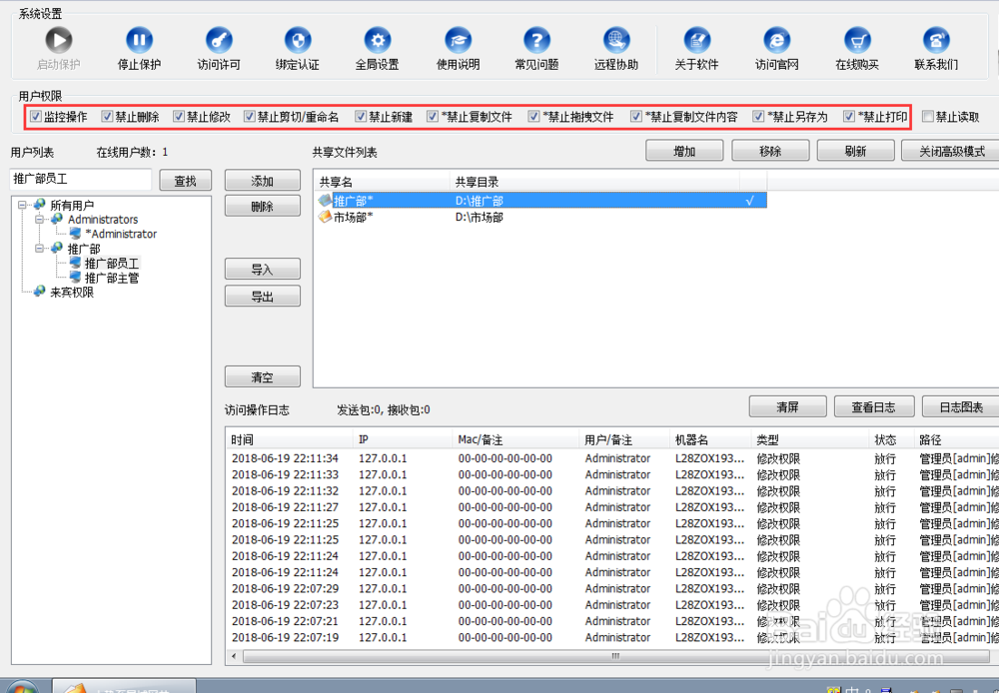Click the 删除 user button
This screenshot has height=693, width=999.
[x=263, y=207]
